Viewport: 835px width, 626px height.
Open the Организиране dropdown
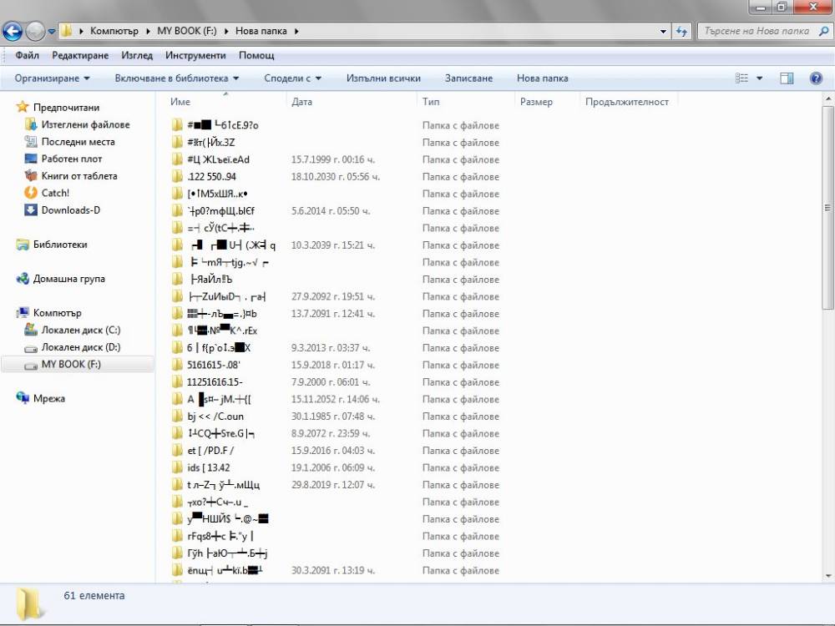pyautogui.click(x=52, y=78)
